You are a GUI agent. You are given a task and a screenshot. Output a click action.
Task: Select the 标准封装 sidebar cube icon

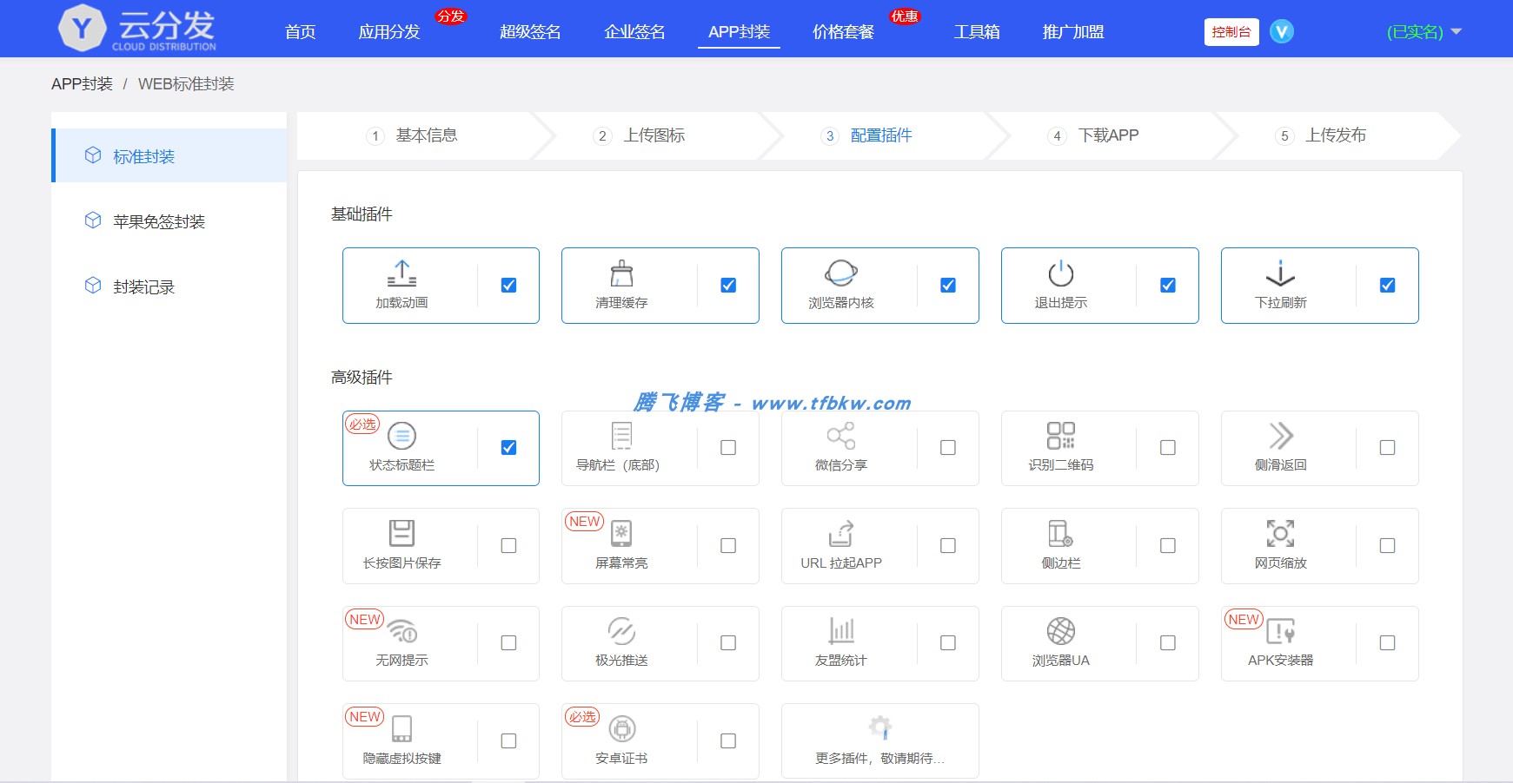[92, 155]
